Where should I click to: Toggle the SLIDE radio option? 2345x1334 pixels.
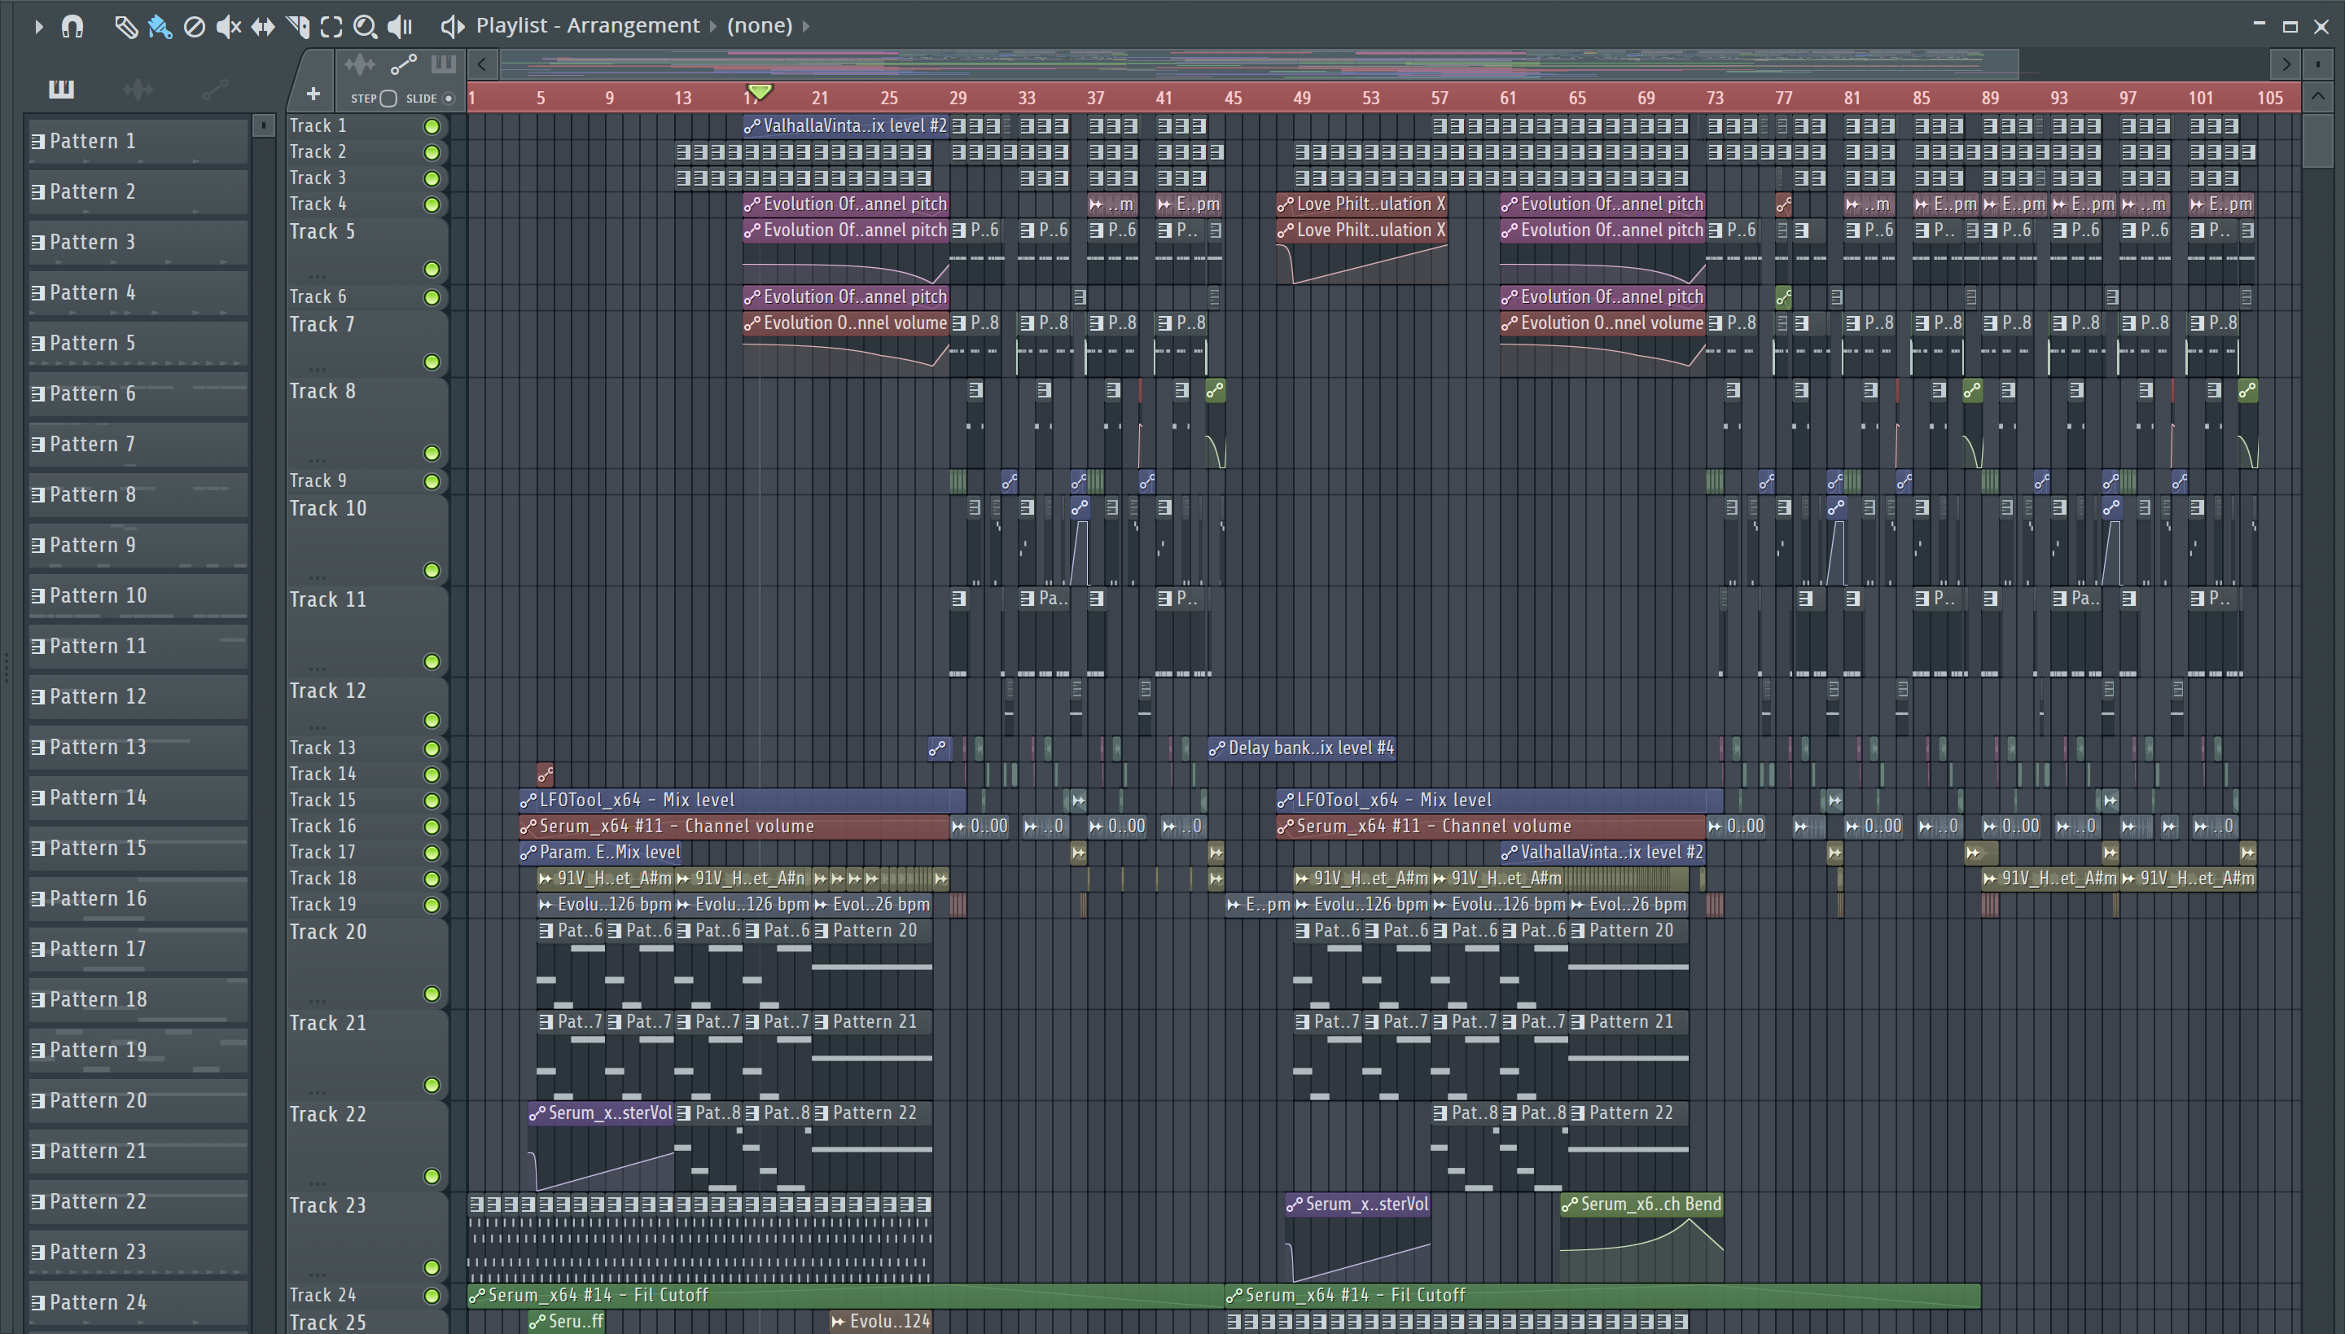coord(448,98)
